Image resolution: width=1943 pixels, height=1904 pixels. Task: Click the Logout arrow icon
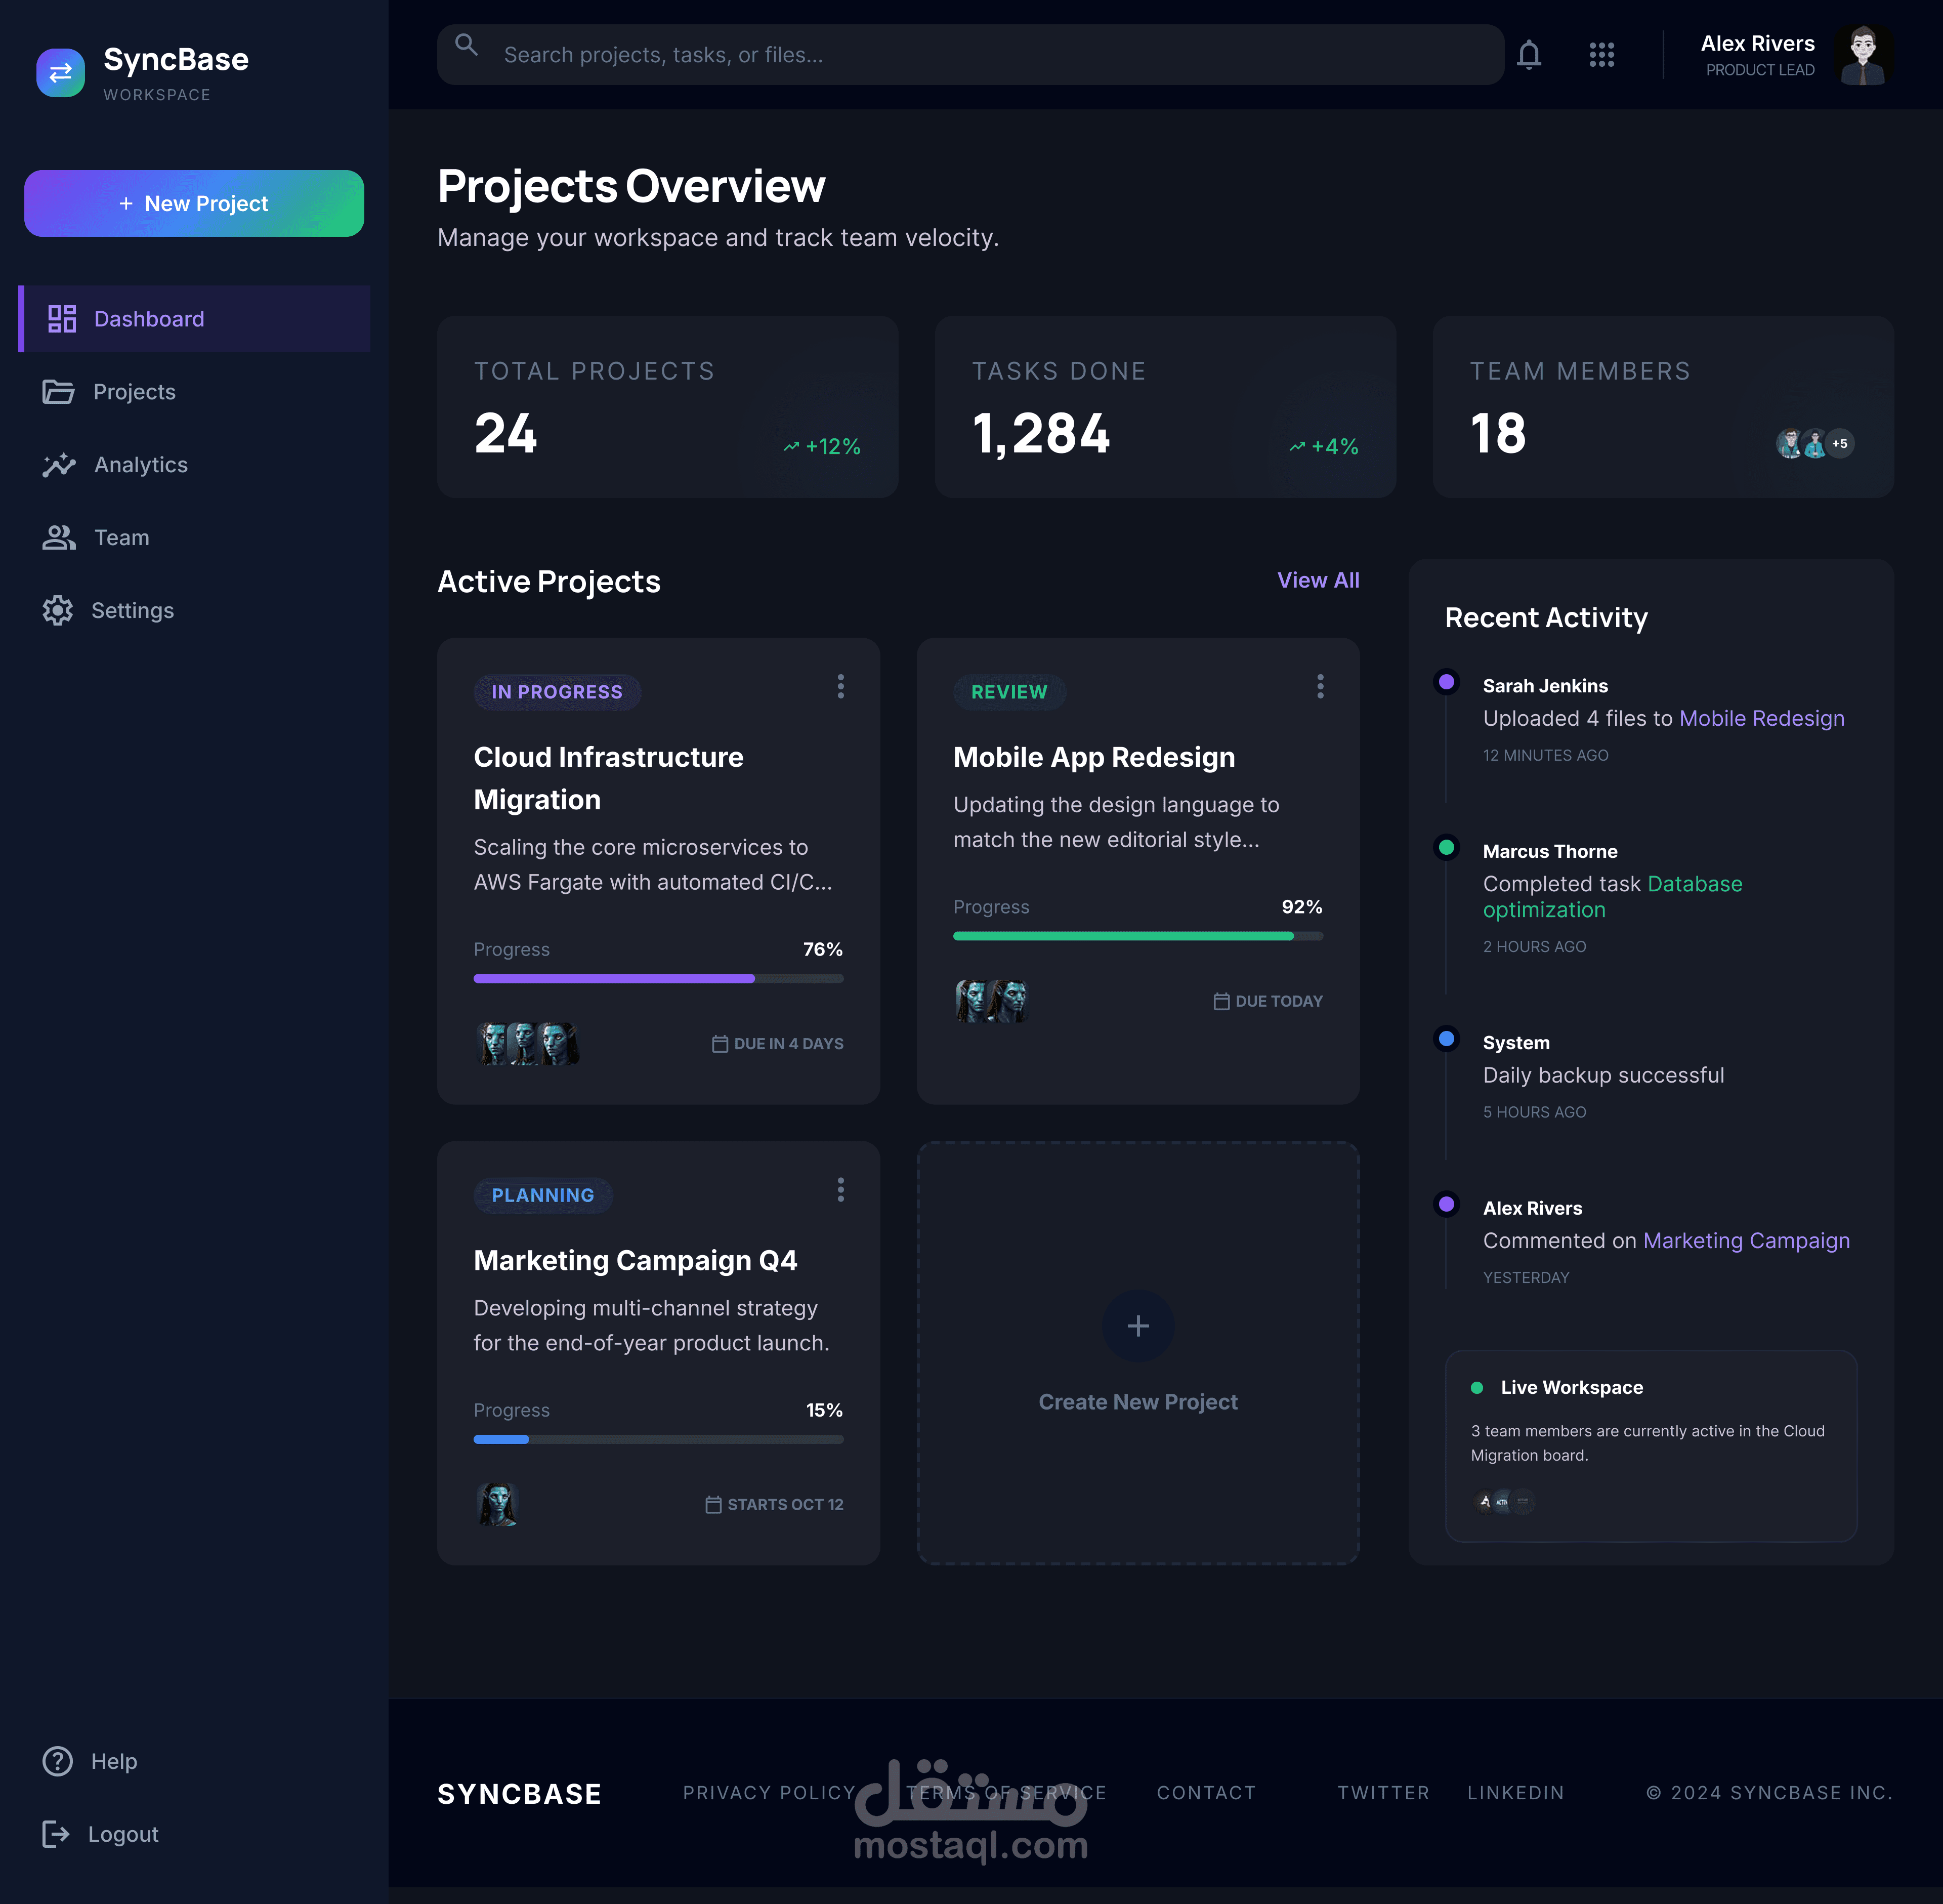(x=56, y=1833)
